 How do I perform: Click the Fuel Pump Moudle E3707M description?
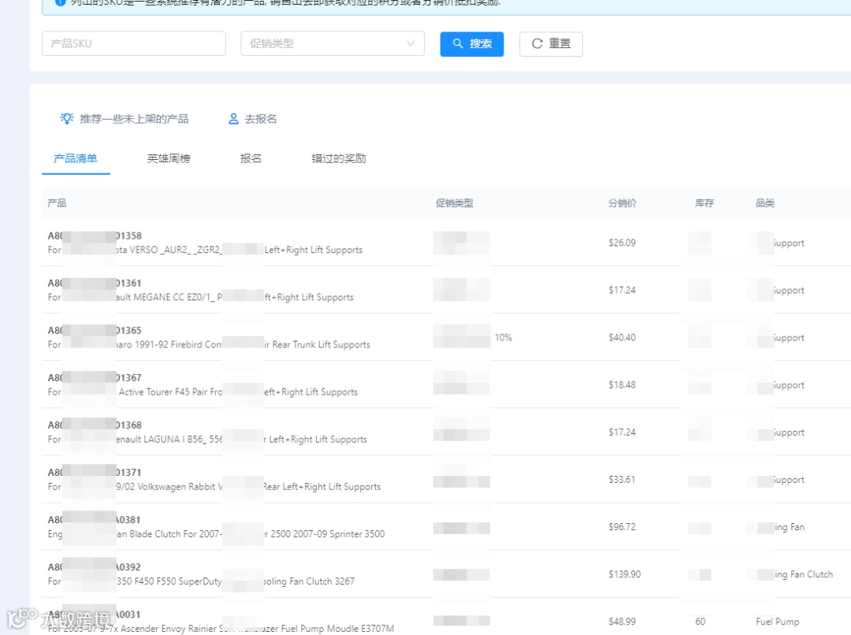click(x=221, y=629)
